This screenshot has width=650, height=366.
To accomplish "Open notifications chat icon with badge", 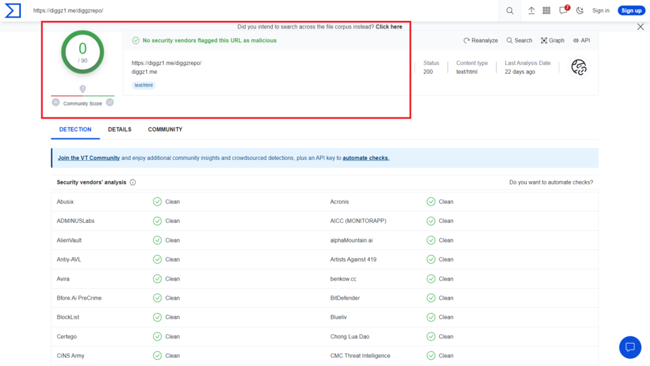I will 564,10.
